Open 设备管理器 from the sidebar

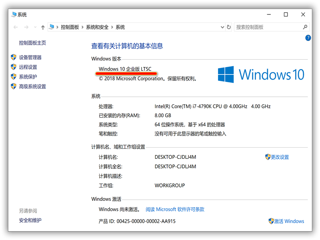pyautogui.click(x=30, y=58)
